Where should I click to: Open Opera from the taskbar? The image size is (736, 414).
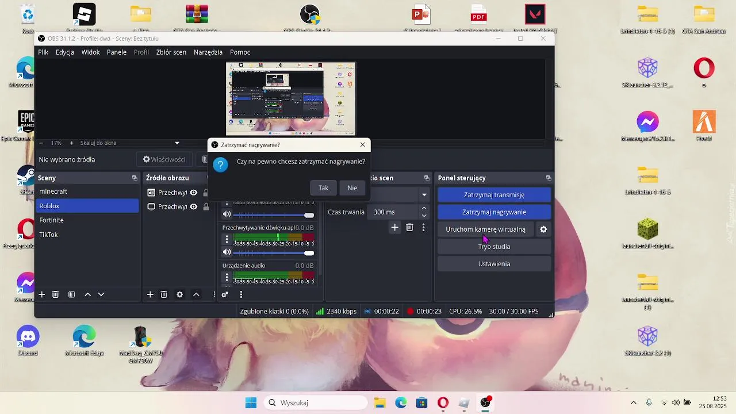(443, 402)
